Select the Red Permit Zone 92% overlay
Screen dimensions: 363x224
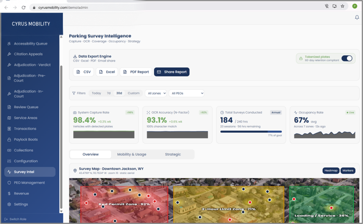(124, 204)
